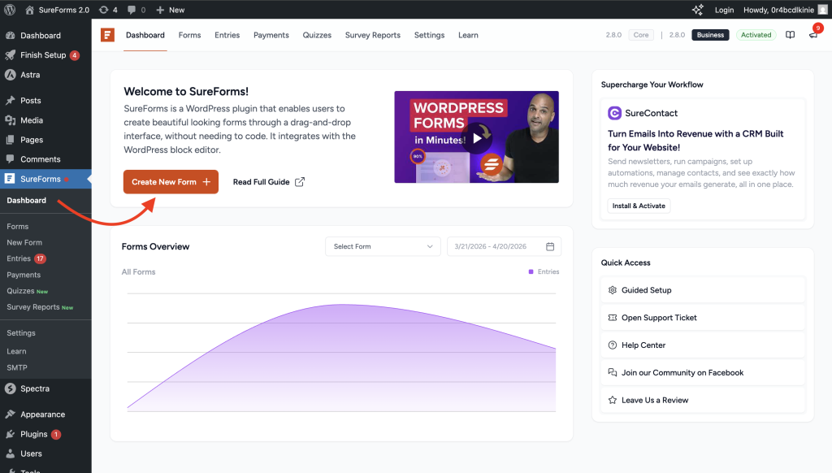Open the Howdy user account menu

tap(786, 10)
